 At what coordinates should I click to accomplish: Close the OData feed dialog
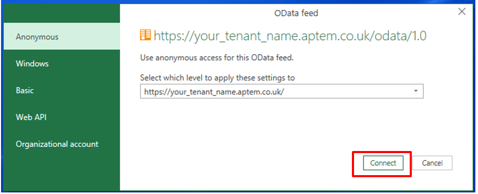point(462,12)
